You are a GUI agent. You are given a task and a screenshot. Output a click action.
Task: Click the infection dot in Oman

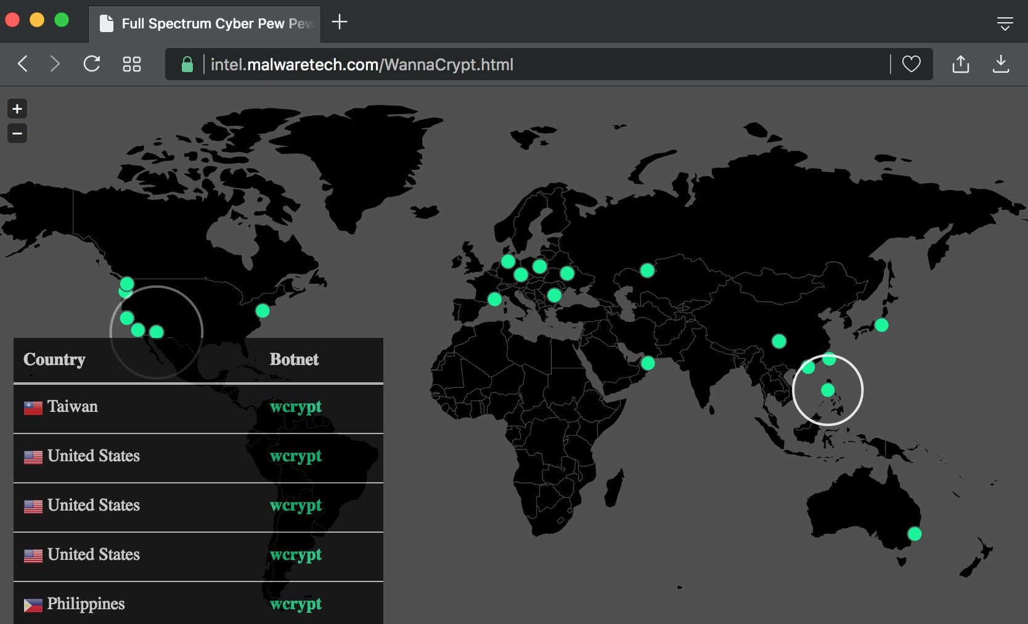tap(648, 363)
